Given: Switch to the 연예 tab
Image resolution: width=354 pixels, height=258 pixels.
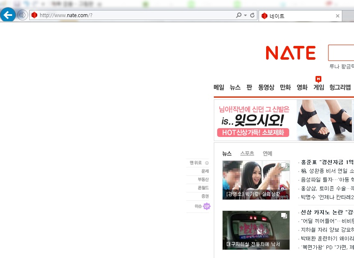Looking at the screenshot, I should [x=267, y=154].
